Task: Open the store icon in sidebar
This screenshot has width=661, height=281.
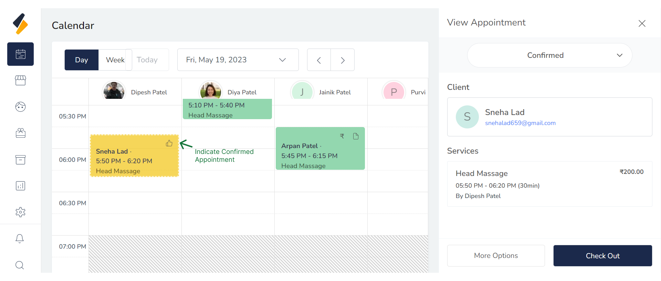Action: [x=20, y=80]
